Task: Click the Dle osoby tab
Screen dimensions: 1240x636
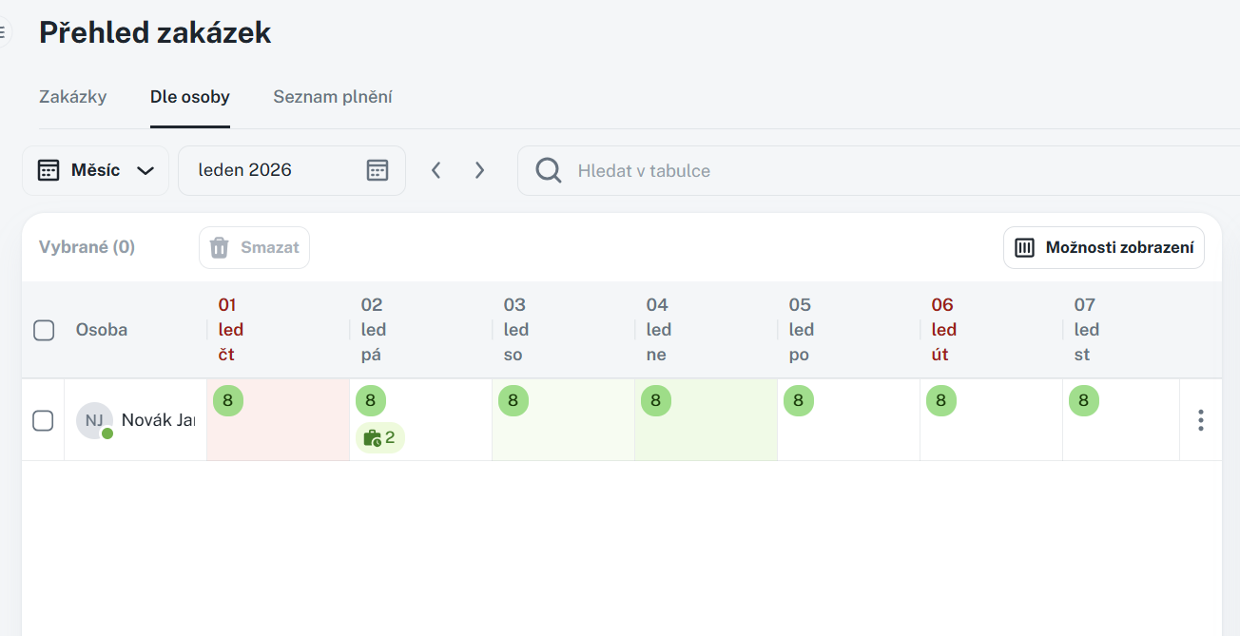Action: coord(190,97)
